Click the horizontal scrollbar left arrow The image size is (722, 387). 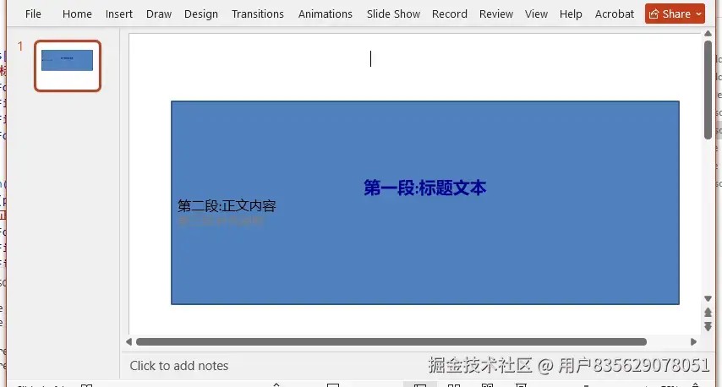tap(129, 342)
